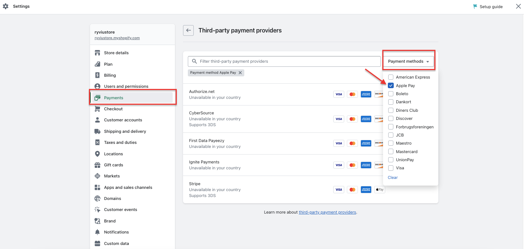Check the Boleto checkbox
This screenshot has height=249, width=524.
(x=390, y=94)
